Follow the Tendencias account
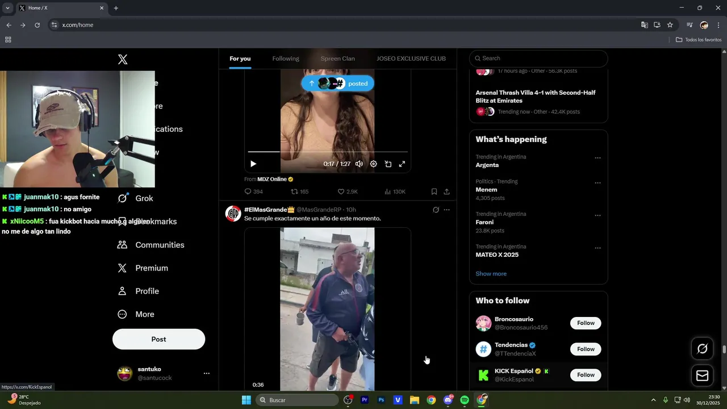The width and height of the screenshot is (727, 409). coord(586,349)
